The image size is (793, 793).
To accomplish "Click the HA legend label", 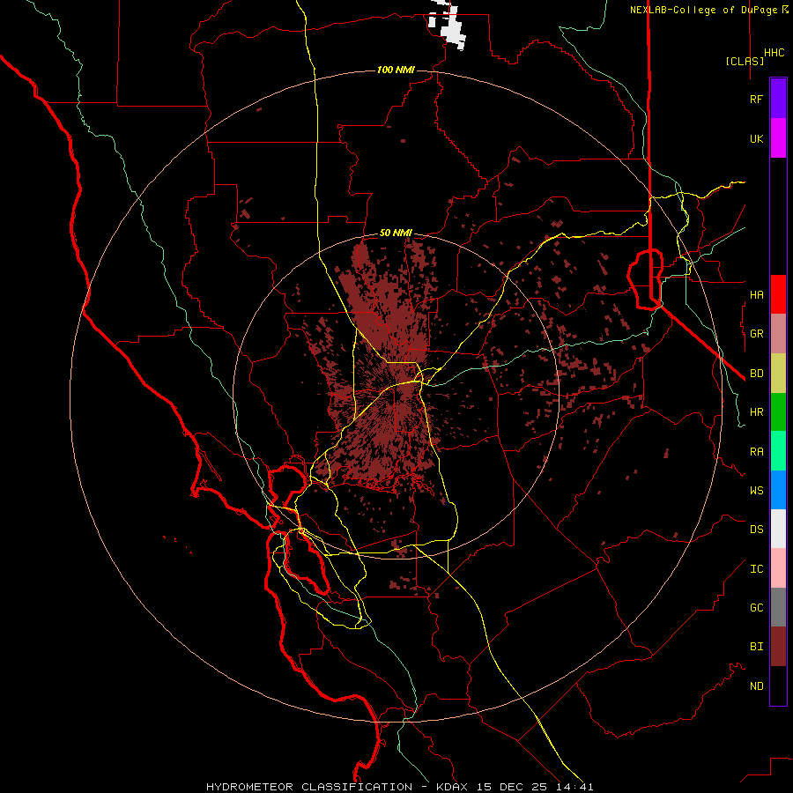I will [756, 295].
